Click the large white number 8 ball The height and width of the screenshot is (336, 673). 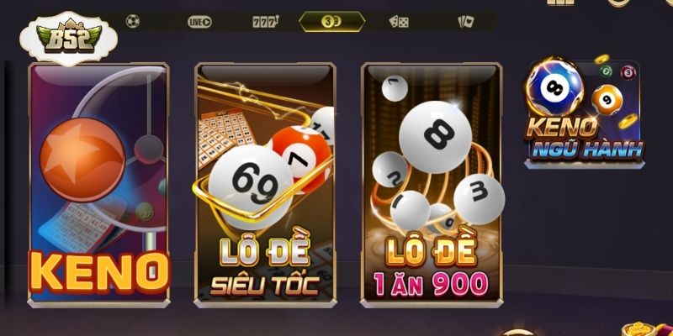(x=435, y=137)
